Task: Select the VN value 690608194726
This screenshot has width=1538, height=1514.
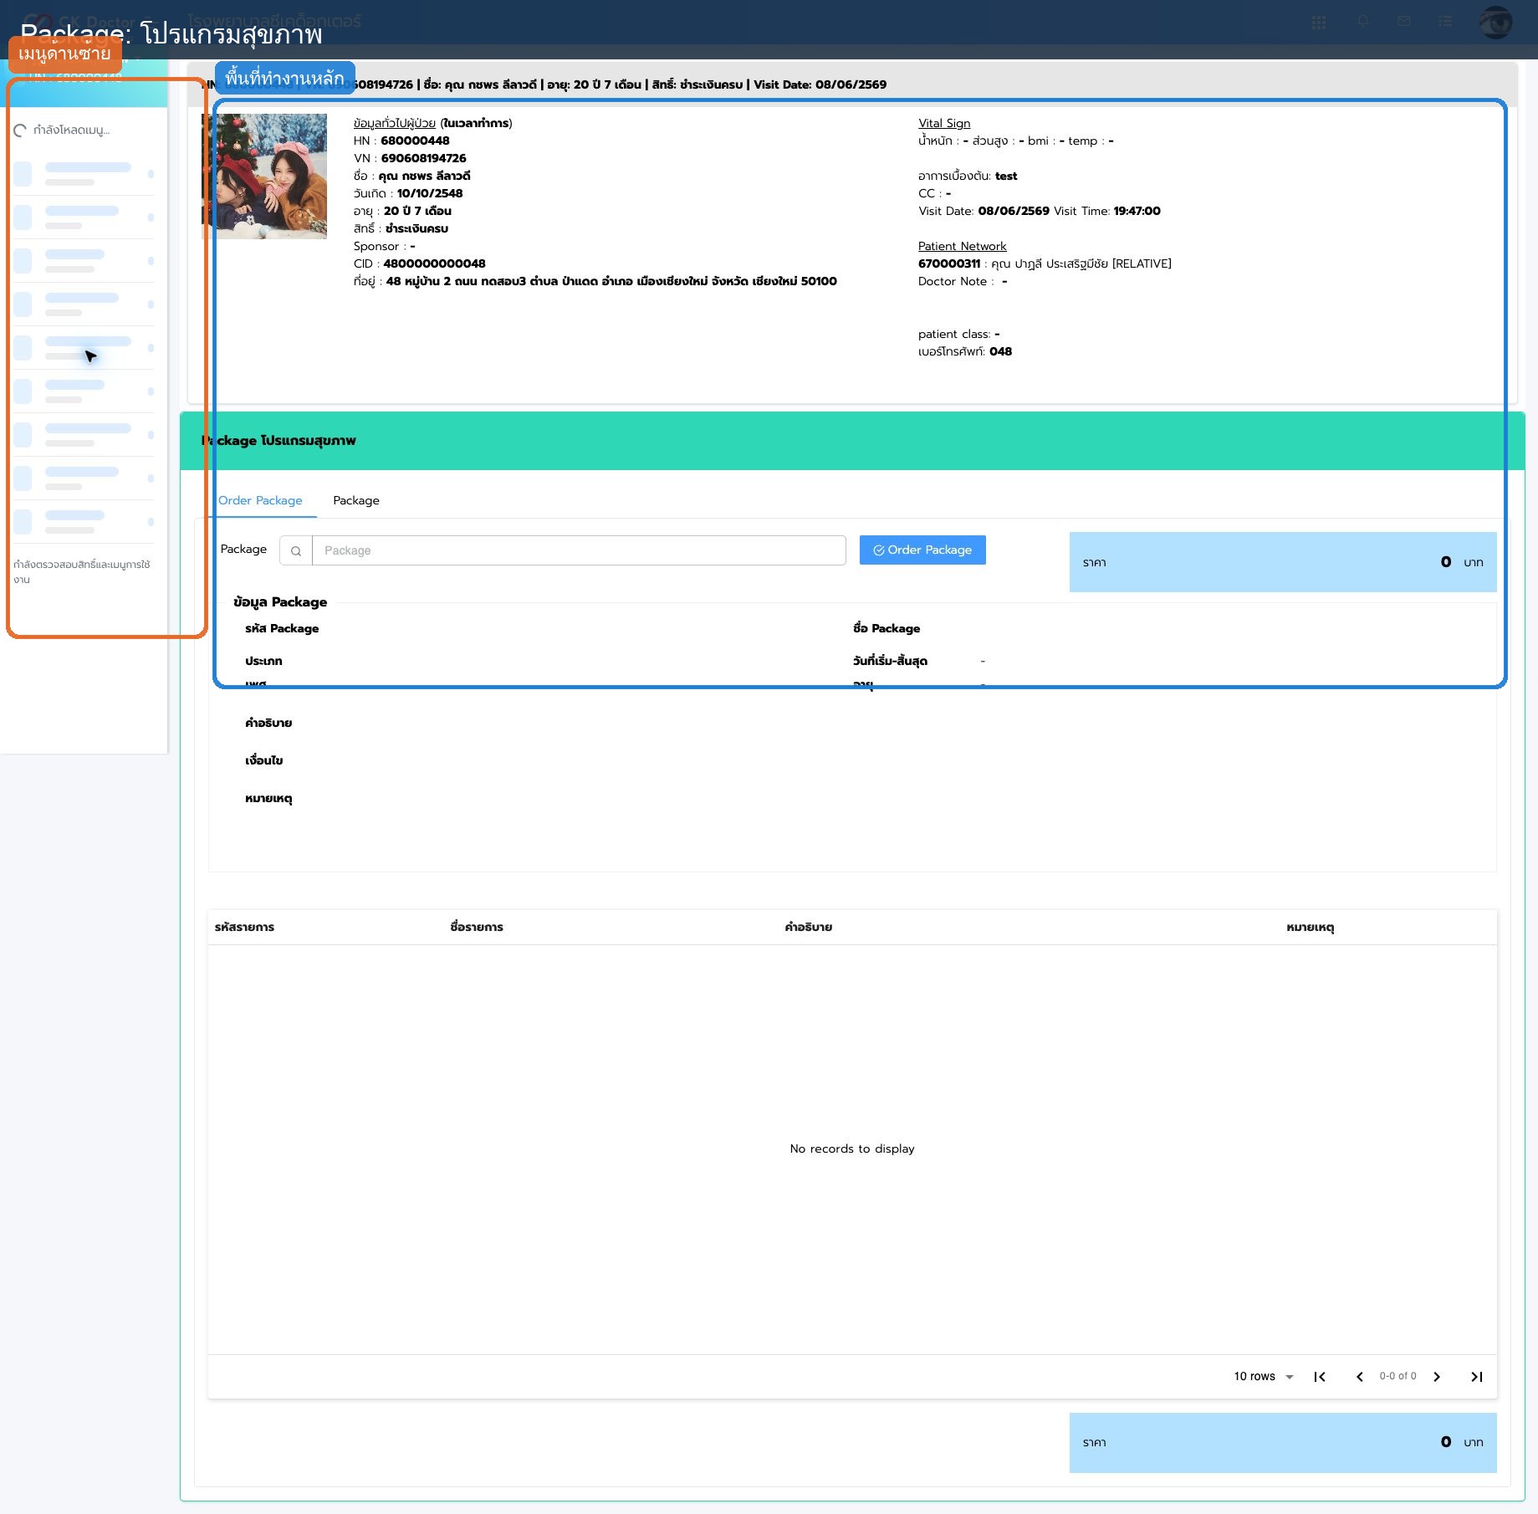Action: pos(424,158)
